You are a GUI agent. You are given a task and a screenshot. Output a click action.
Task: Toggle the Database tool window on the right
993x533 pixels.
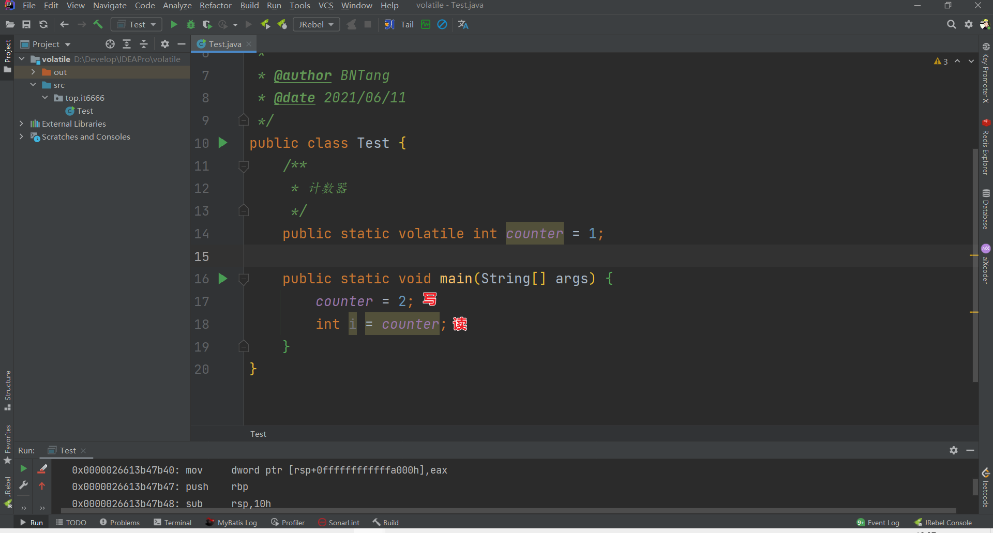pos(986,209)
